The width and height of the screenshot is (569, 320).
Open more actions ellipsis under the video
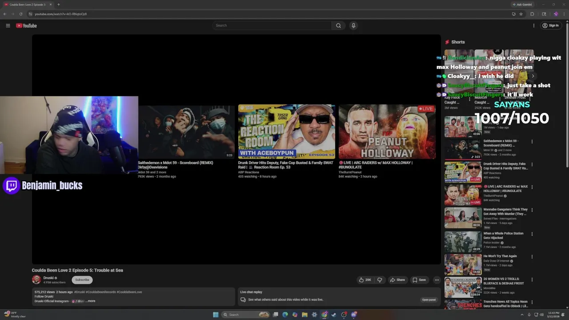[x=437, y=280]
